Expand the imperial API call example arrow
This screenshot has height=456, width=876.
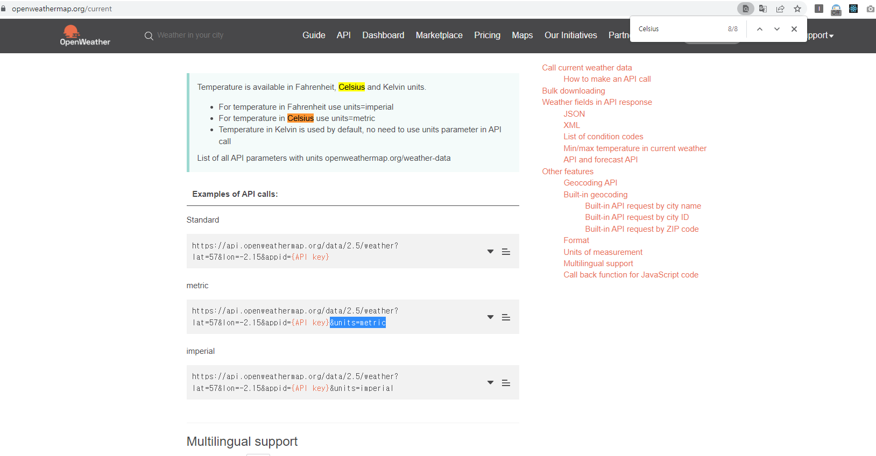(490, 382)
